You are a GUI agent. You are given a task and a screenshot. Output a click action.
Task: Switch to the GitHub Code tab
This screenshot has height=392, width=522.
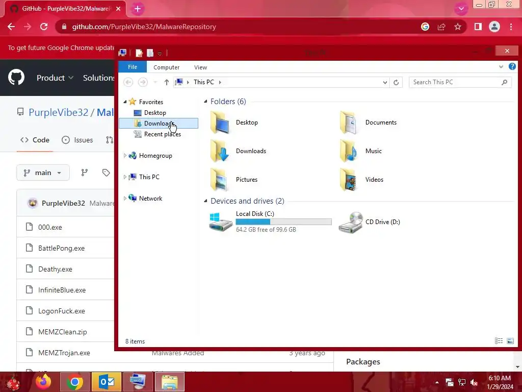(35, 140)
